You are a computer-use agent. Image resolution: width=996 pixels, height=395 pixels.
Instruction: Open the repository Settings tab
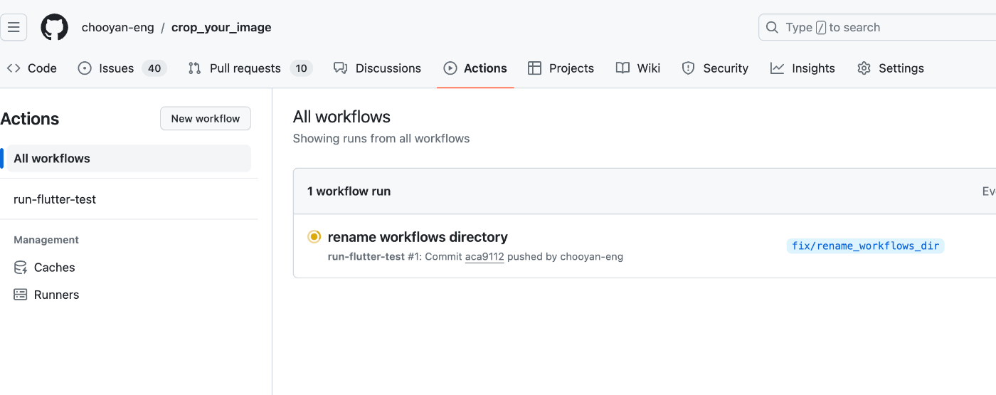(891, 68)
